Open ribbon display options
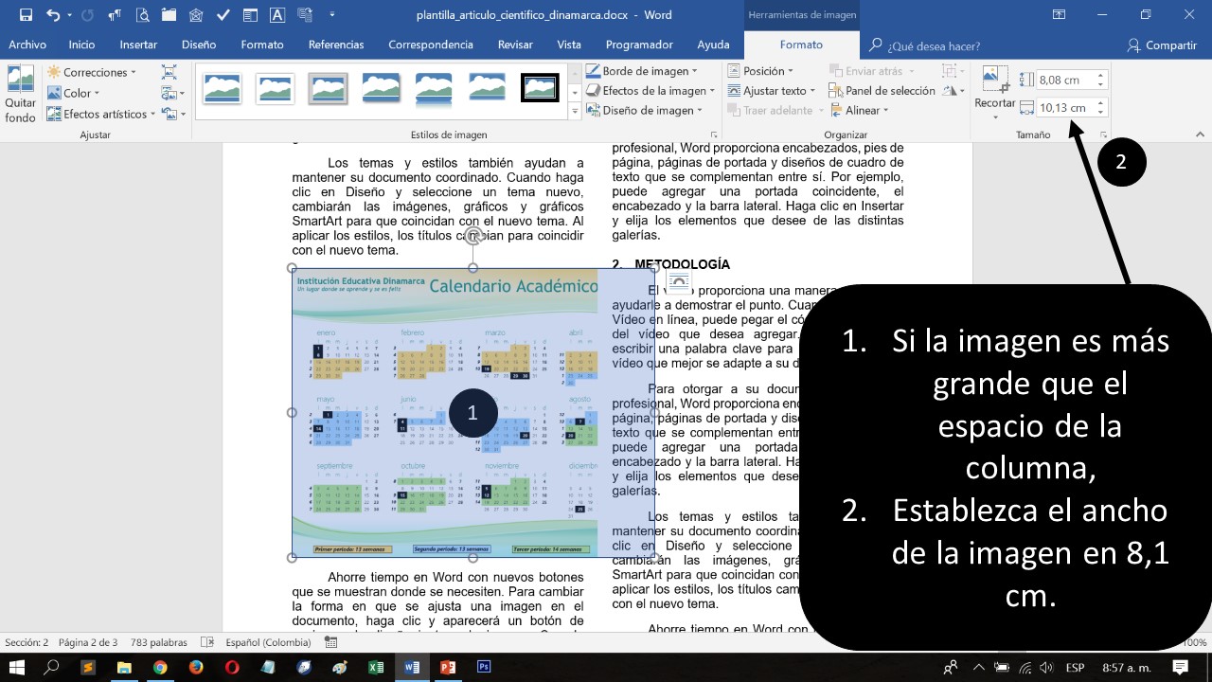The image size is (1212, 682). pyautogui.click(x=1059, y=15)
